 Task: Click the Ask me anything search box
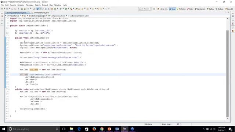[x=33, y=129]
